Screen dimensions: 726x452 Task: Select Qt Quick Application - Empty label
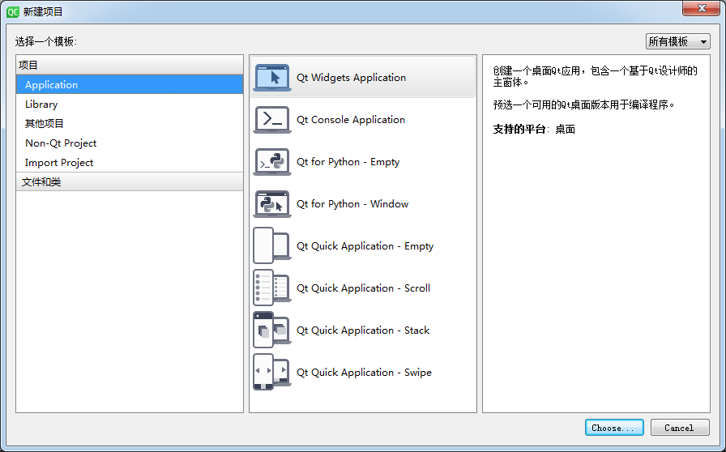coord(365,246)
